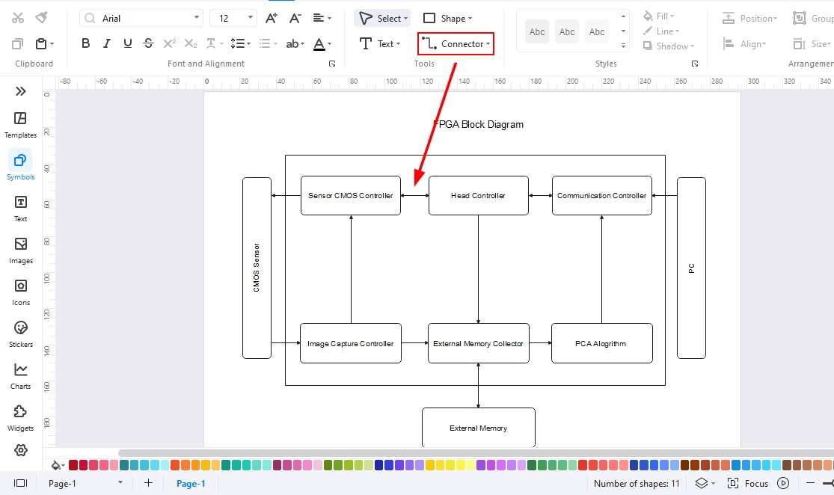Select the Connector tool
The image size is (834, 495).
coord(455,43)
